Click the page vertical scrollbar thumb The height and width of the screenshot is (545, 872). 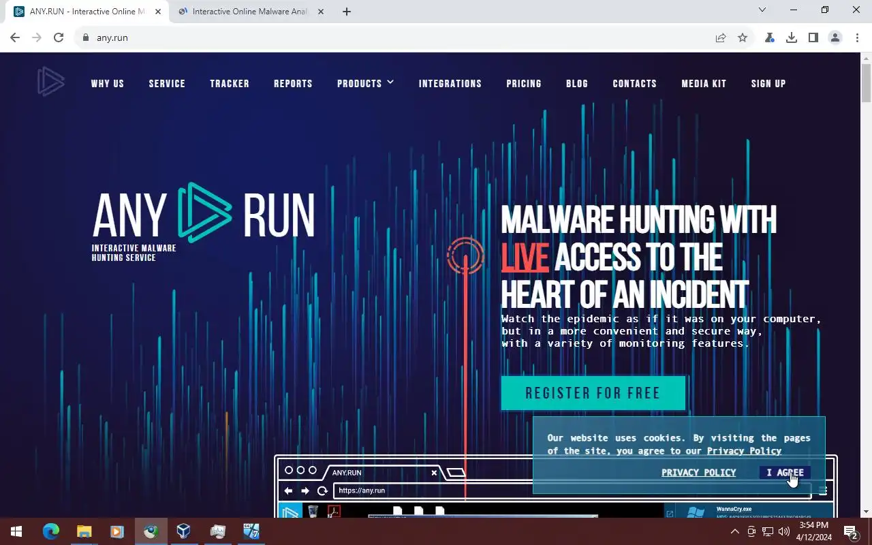pyautogui.click(x=866, y=84)
